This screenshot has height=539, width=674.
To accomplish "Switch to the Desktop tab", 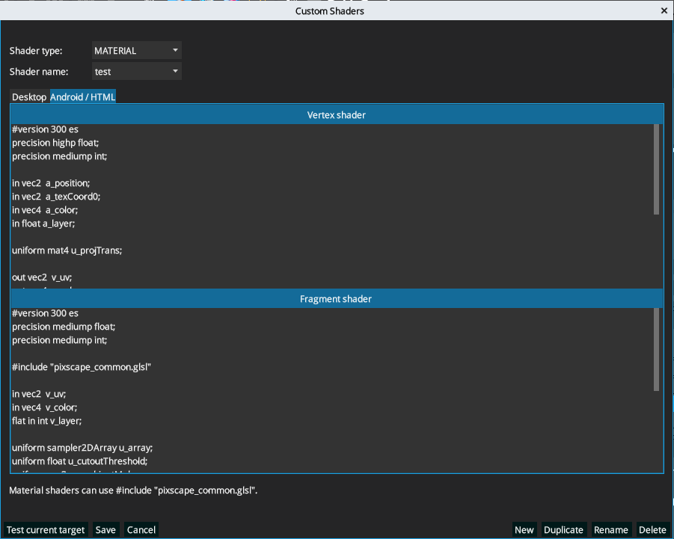I will point(28,96).
